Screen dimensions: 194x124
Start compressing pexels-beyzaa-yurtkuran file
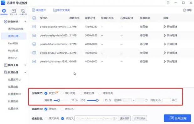pos(170,53)
